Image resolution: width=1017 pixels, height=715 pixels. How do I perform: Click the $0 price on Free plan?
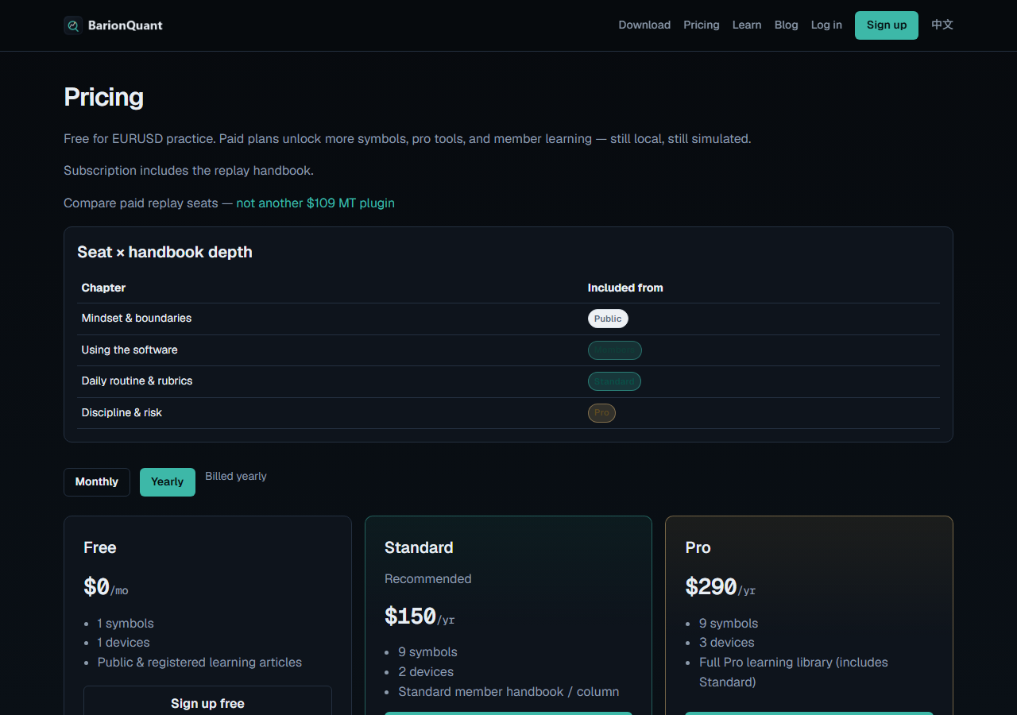(x=96, y=587)
